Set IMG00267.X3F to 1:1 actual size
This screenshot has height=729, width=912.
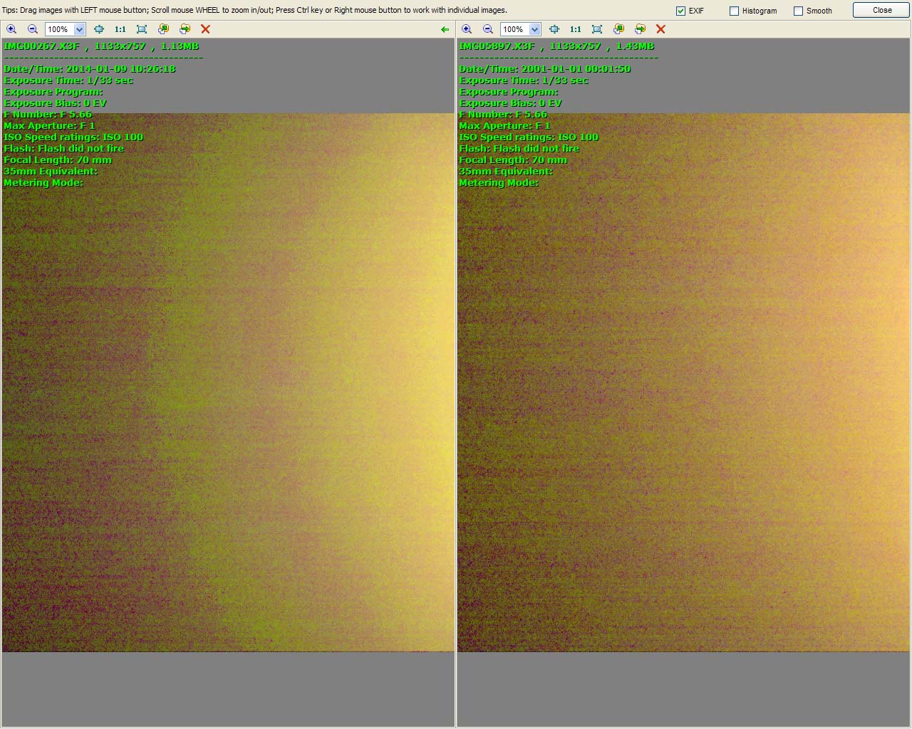[120, 29]
